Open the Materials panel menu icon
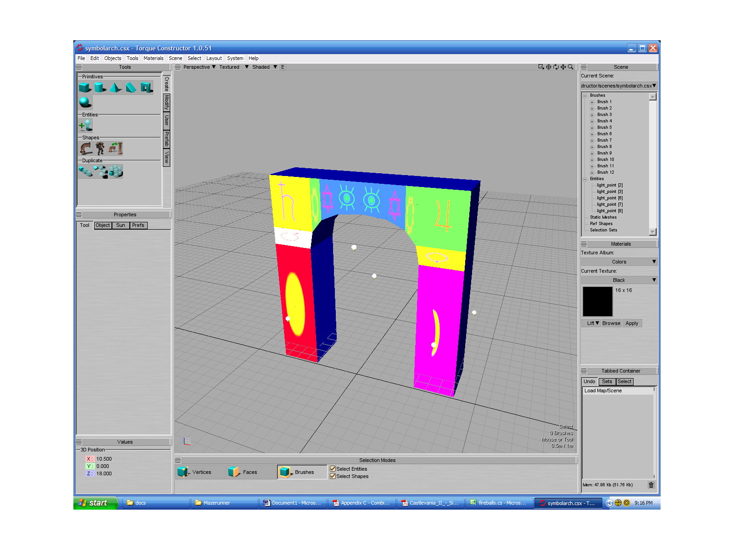The width and height of the screenshot is (734, 550). coord(584,244)
